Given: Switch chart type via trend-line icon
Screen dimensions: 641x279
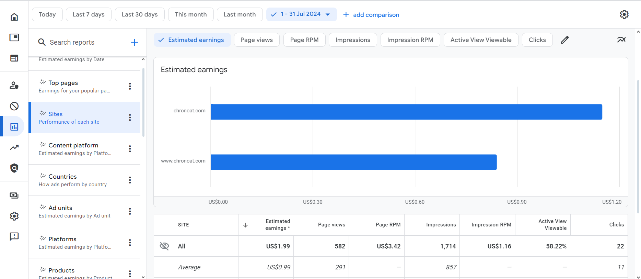Looking at the screenshot, I should (621, 40).
